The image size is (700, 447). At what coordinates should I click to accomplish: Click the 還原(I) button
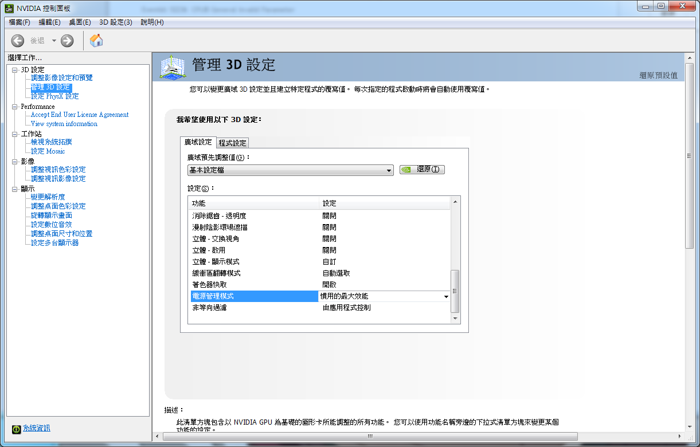(x=422, y=170)
